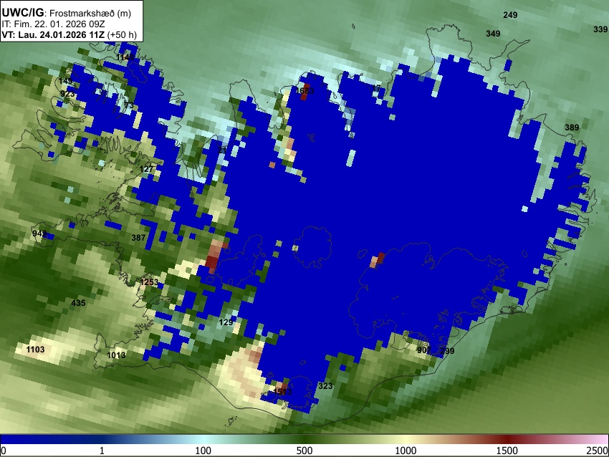The height and width of the screenshot is (457, 609).
Task: Click the colorbar label '100'
Action: point(203,451)
